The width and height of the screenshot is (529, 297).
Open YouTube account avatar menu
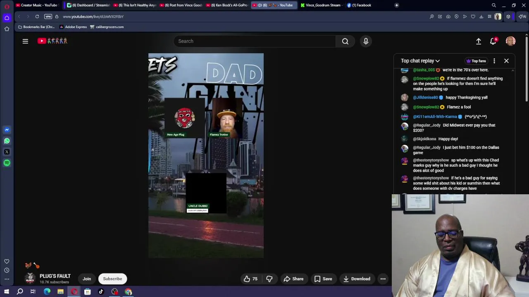coord(510,41)
